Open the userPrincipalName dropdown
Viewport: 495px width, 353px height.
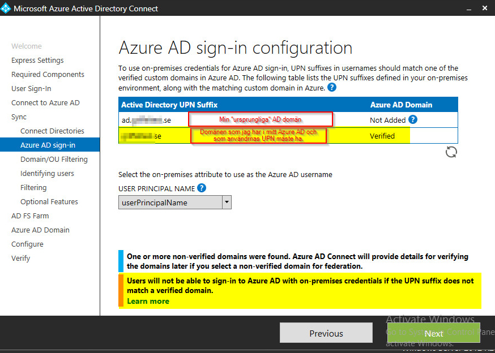(x=227, y=202)
